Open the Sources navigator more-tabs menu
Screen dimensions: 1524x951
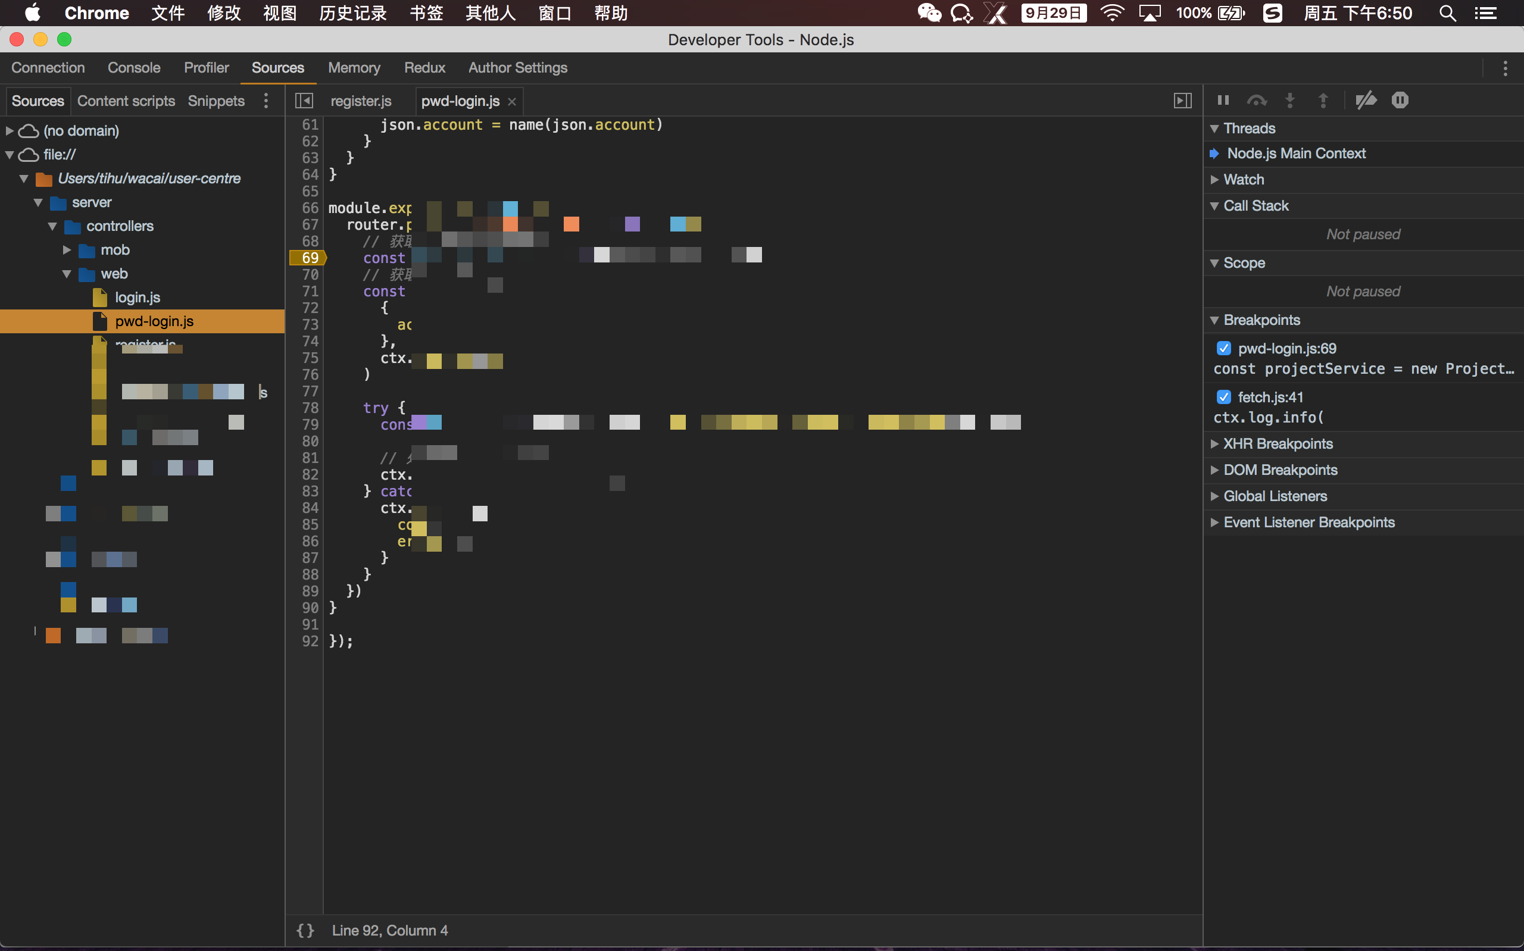coord(266,101)
